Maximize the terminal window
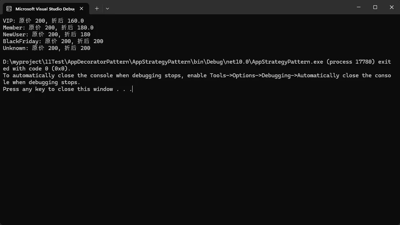Screen dimensions: 400x225 (x=375, y=7)
